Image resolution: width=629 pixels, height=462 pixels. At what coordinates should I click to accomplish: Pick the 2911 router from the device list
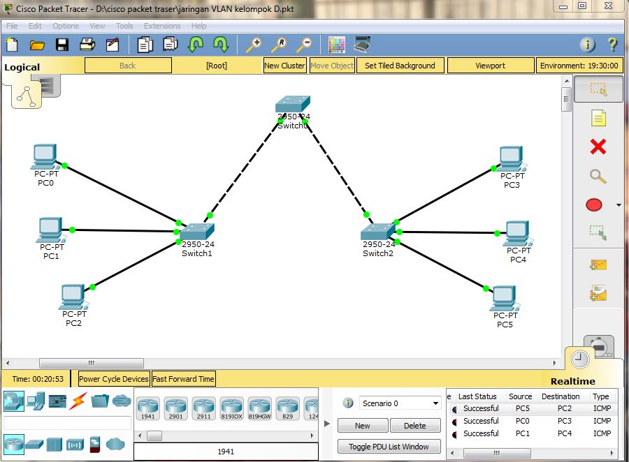[x=204, y=408]
